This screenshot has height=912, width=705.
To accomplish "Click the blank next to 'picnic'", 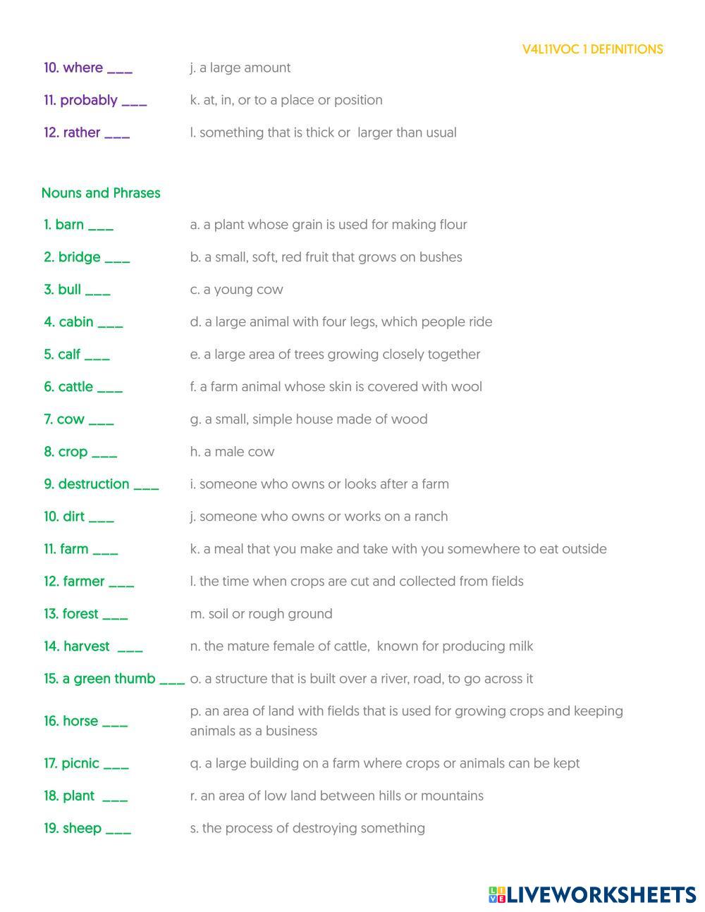I will 116,764.
